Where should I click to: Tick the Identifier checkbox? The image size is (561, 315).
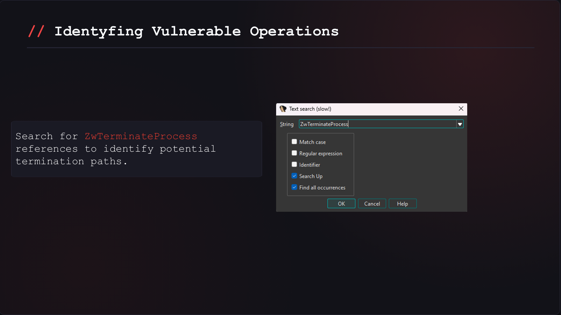[x=294, y=164]
